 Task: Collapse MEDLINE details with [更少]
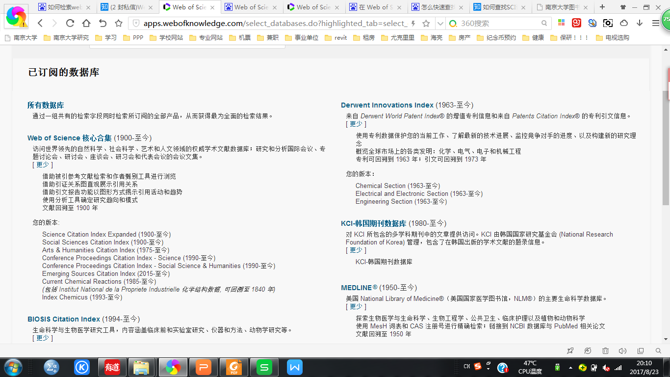[356, 306]
